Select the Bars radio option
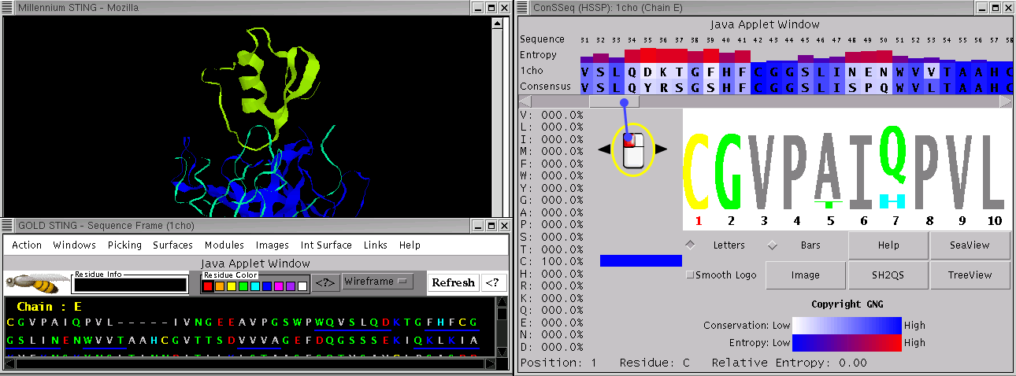This screenshot has width=1016, height=376. coord(773,245)
